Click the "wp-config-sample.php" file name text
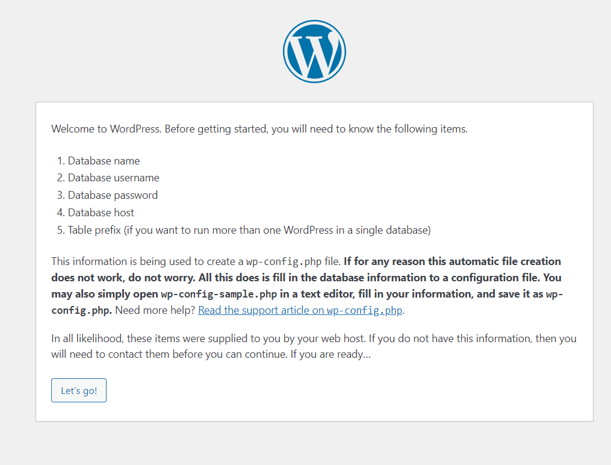Image resolution: width=611 pixels, height=465 pixels. click(x=219, y=294)
